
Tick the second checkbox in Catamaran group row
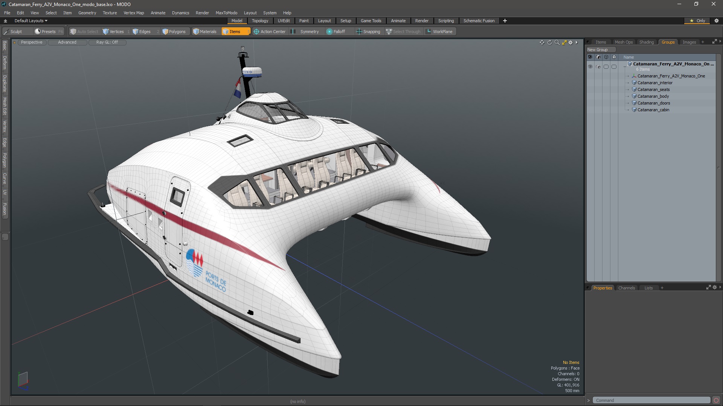614,67
